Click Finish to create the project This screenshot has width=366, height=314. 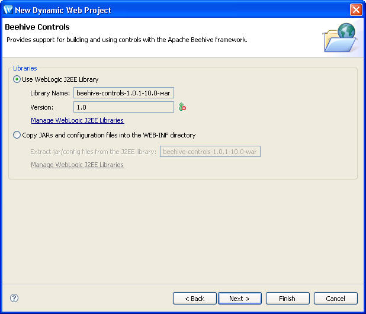click(x=288, y=299)
